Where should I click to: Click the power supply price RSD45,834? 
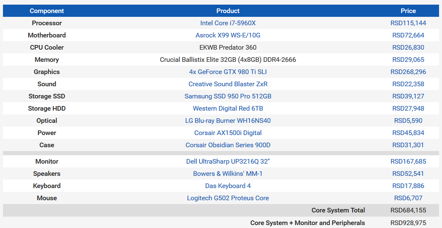point(408,133)
